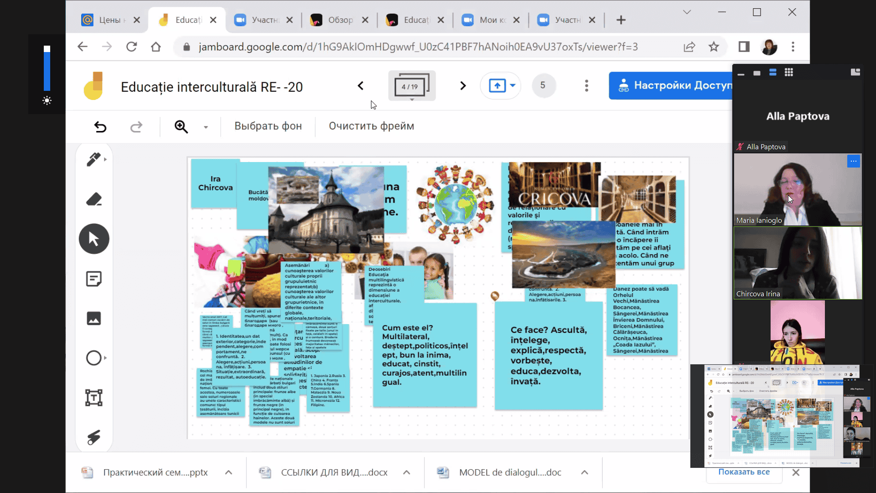Viewport: 876px width, 493px height.
Task: Click Выбрать фон button
Action: click(268, 126)
